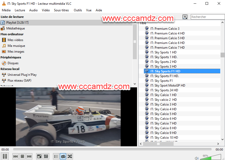Viewport: 225px width, 160px height.
Task: Open the Sous-titres menu
Action: click(61, 10)
